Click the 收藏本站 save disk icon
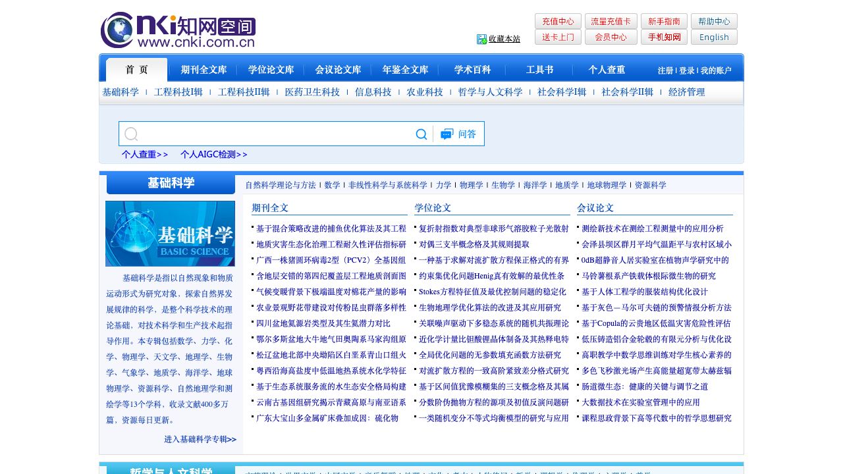This screenshot has width=843, height=474. (481, 39)
